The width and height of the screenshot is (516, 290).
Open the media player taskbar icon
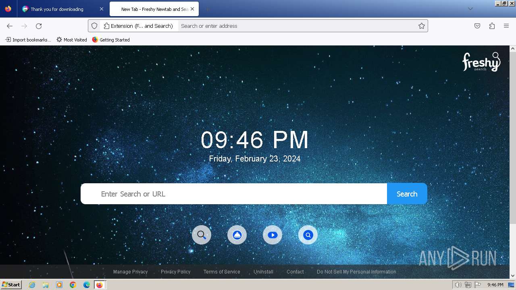coord(59,285)
